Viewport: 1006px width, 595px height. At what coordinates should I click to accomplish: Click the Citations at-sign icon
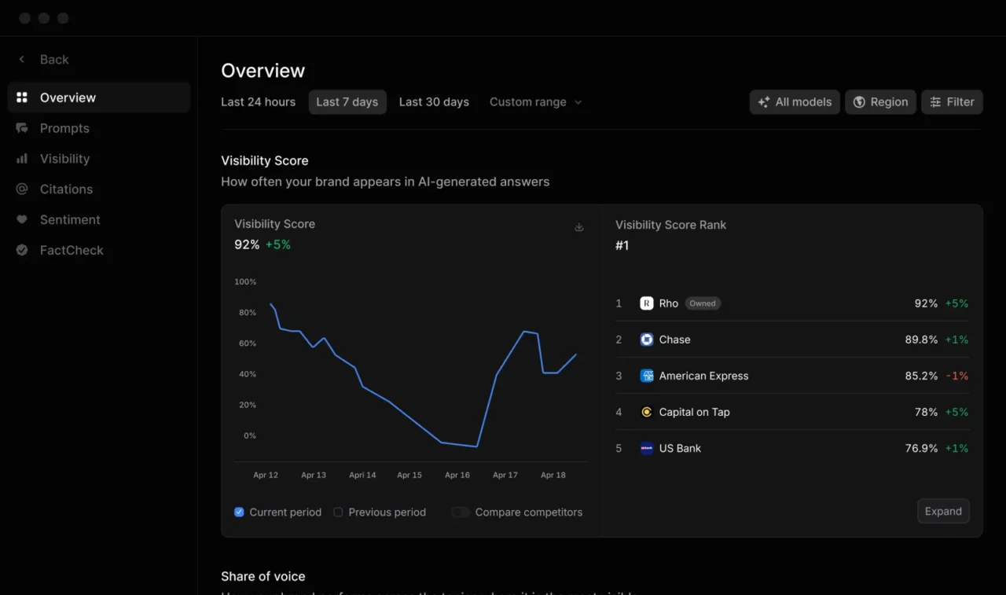(22, 189)
